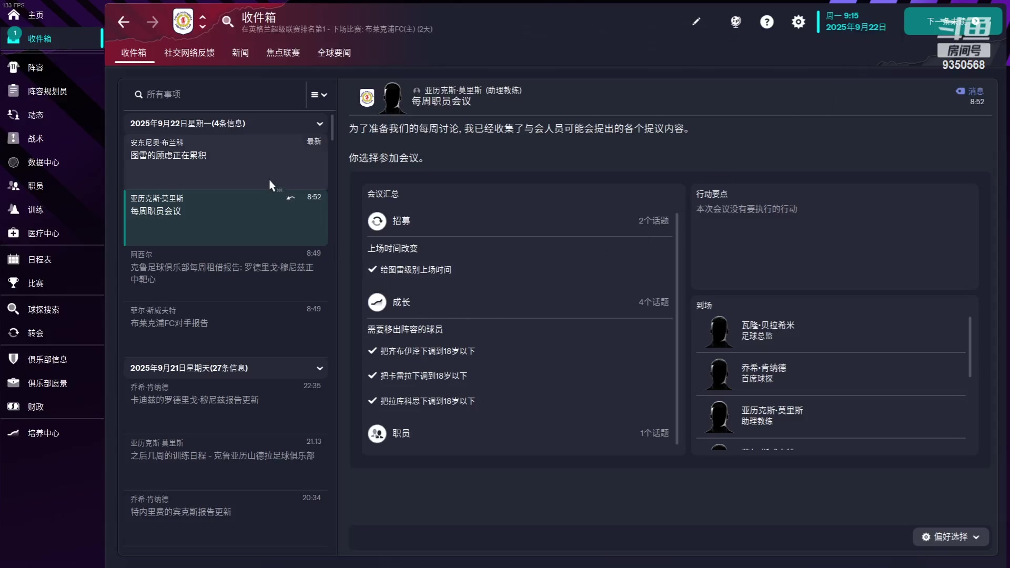This screenshot has height=568, width=1010.
Task: Open 球探搜索 scouting search in sidebar
Action: tap(43, 310)
